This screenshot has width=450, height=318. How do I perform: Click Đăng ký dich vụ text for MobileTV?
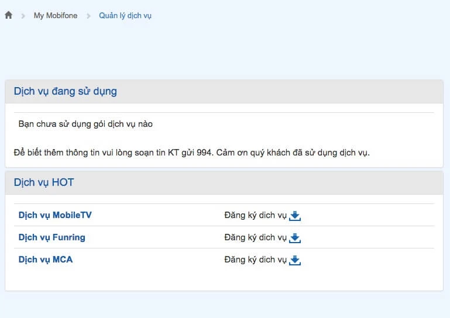click(255, 215)
